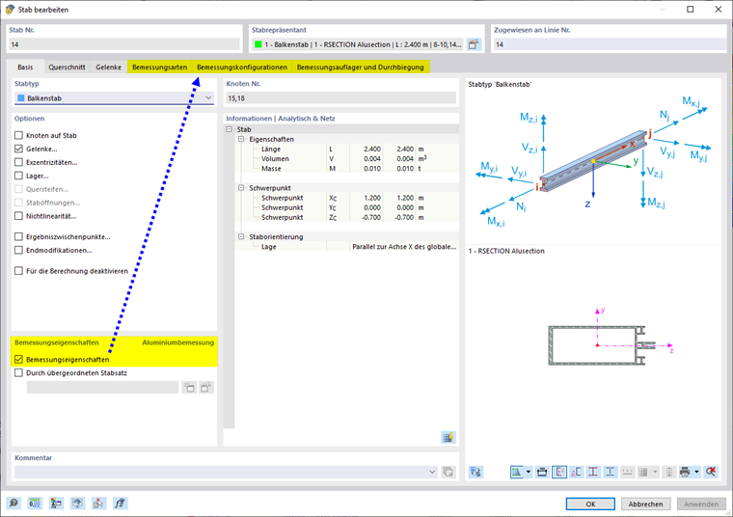Tick Durch übergeordneten Stabsatz checkbox
Screen dimensions: 733x517
(18, 373)
